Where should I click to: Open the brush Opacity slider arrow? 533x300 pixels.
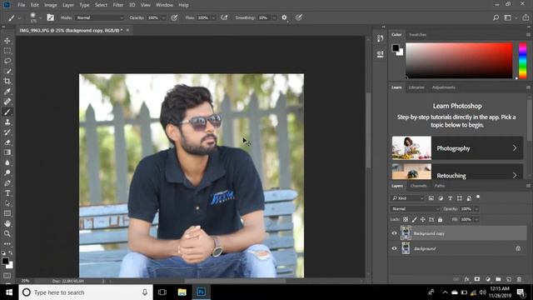163,17
